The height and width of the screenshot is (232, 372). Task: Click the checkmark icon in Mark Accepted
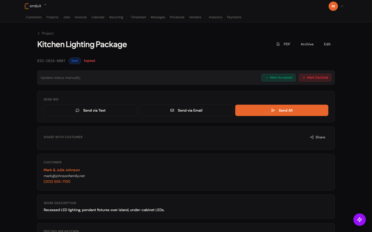click(x=267, y=78)
